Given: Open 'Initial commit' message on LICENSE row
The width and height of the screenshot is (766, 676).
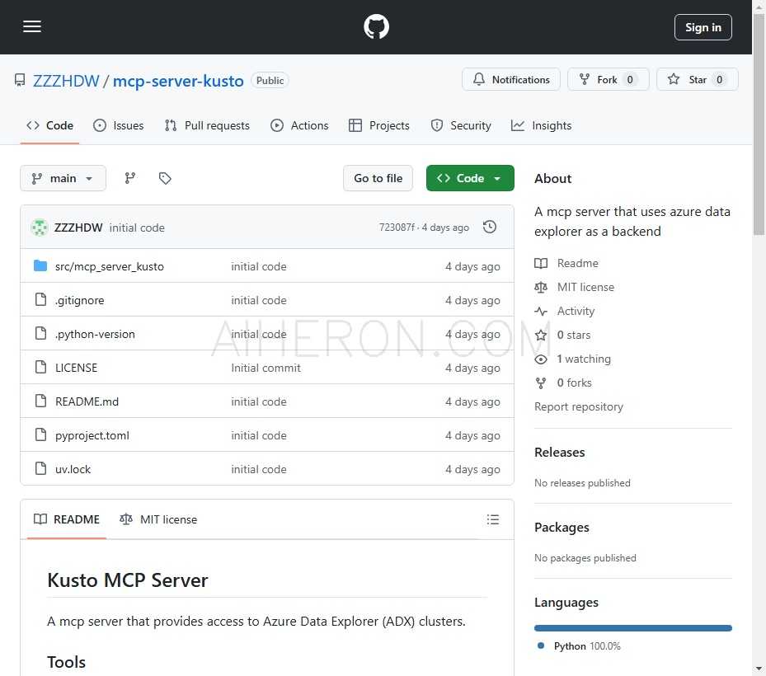Looking at the screenshot, I should coord(266,368).
